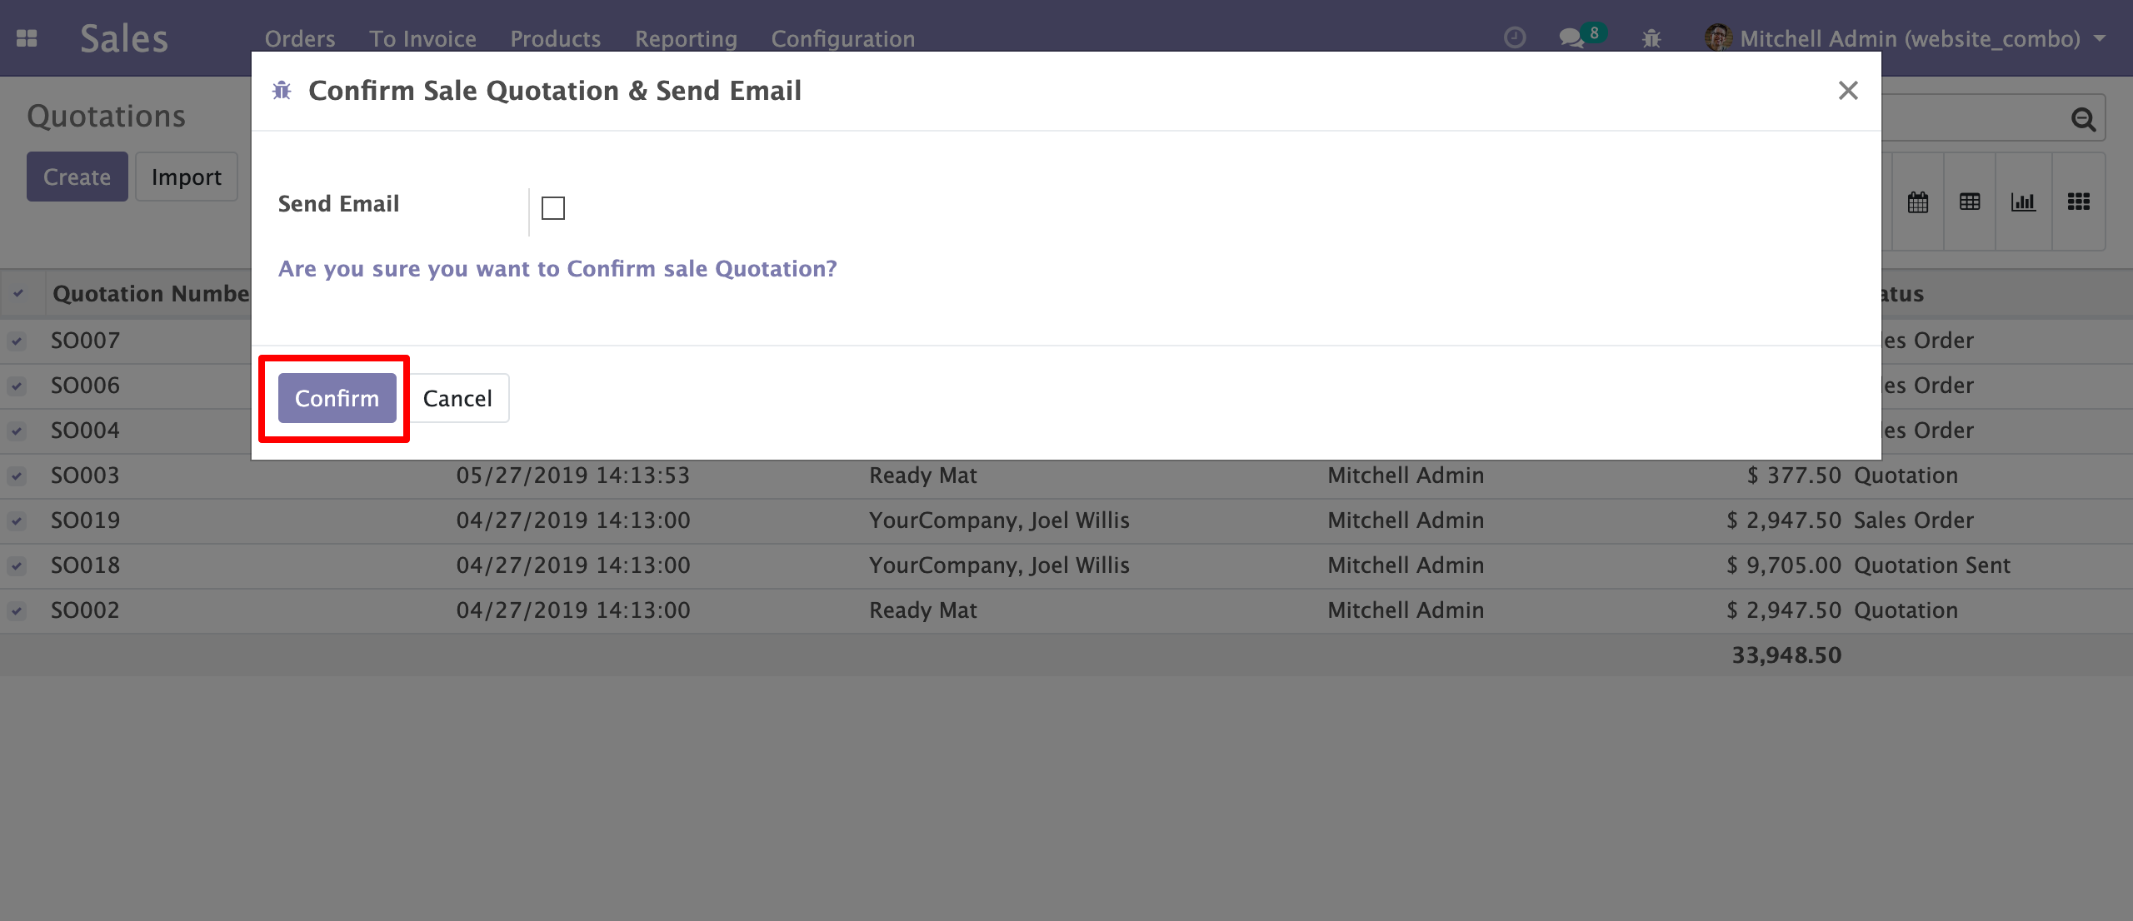This screenshot has height=921, width=2133.
Task: Click the Quotations breadcrumb title
Action: [107, 116]
